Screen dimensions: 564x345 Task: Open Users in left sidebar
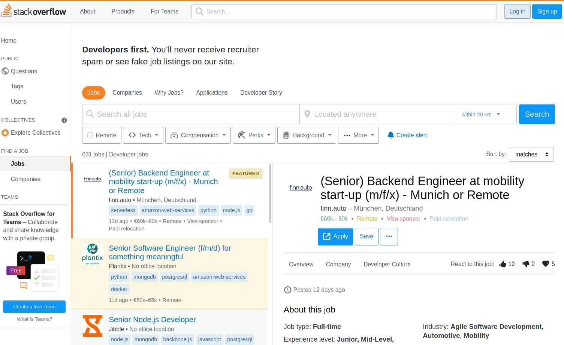tap(18, 102)
